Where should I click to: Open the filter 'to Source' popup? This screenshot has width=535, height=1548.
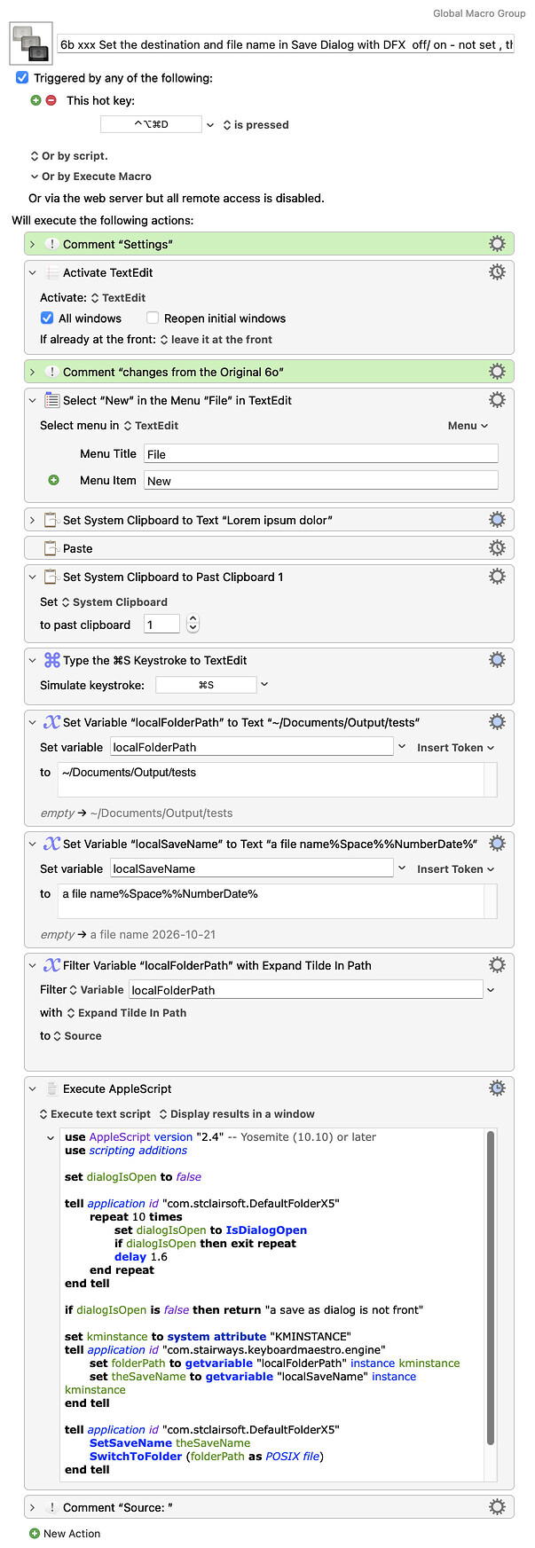78,1036
